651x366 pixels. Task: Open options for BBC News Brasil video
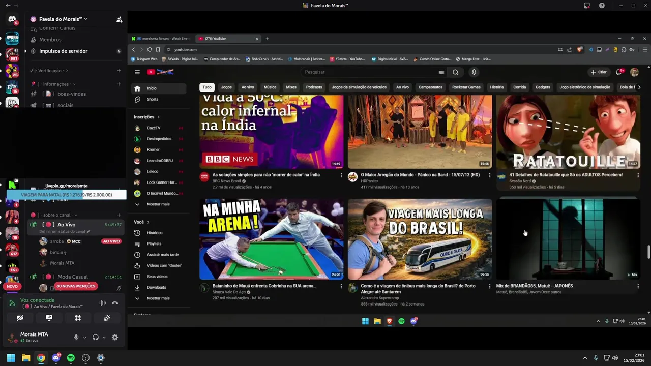[341, 175]
